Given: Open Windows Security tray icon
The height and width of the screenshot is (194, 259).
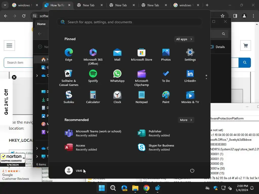Looking at the screenshot, I should (x=215, y=188).
